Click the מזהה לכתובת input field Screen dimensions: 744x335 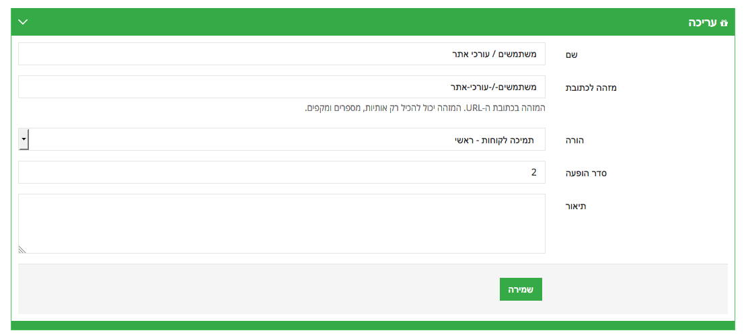(282, 87)
